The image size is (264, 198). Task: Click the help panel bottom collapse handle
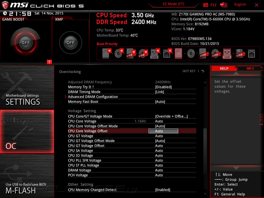click(x=236, y=168)
